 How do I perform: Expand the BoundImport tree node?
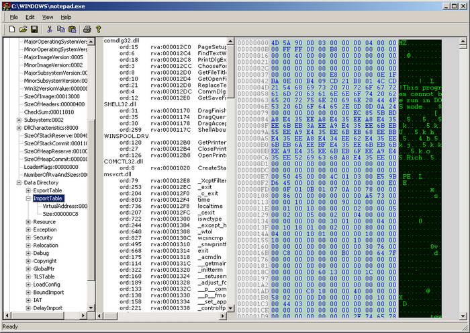coord(28,292)
